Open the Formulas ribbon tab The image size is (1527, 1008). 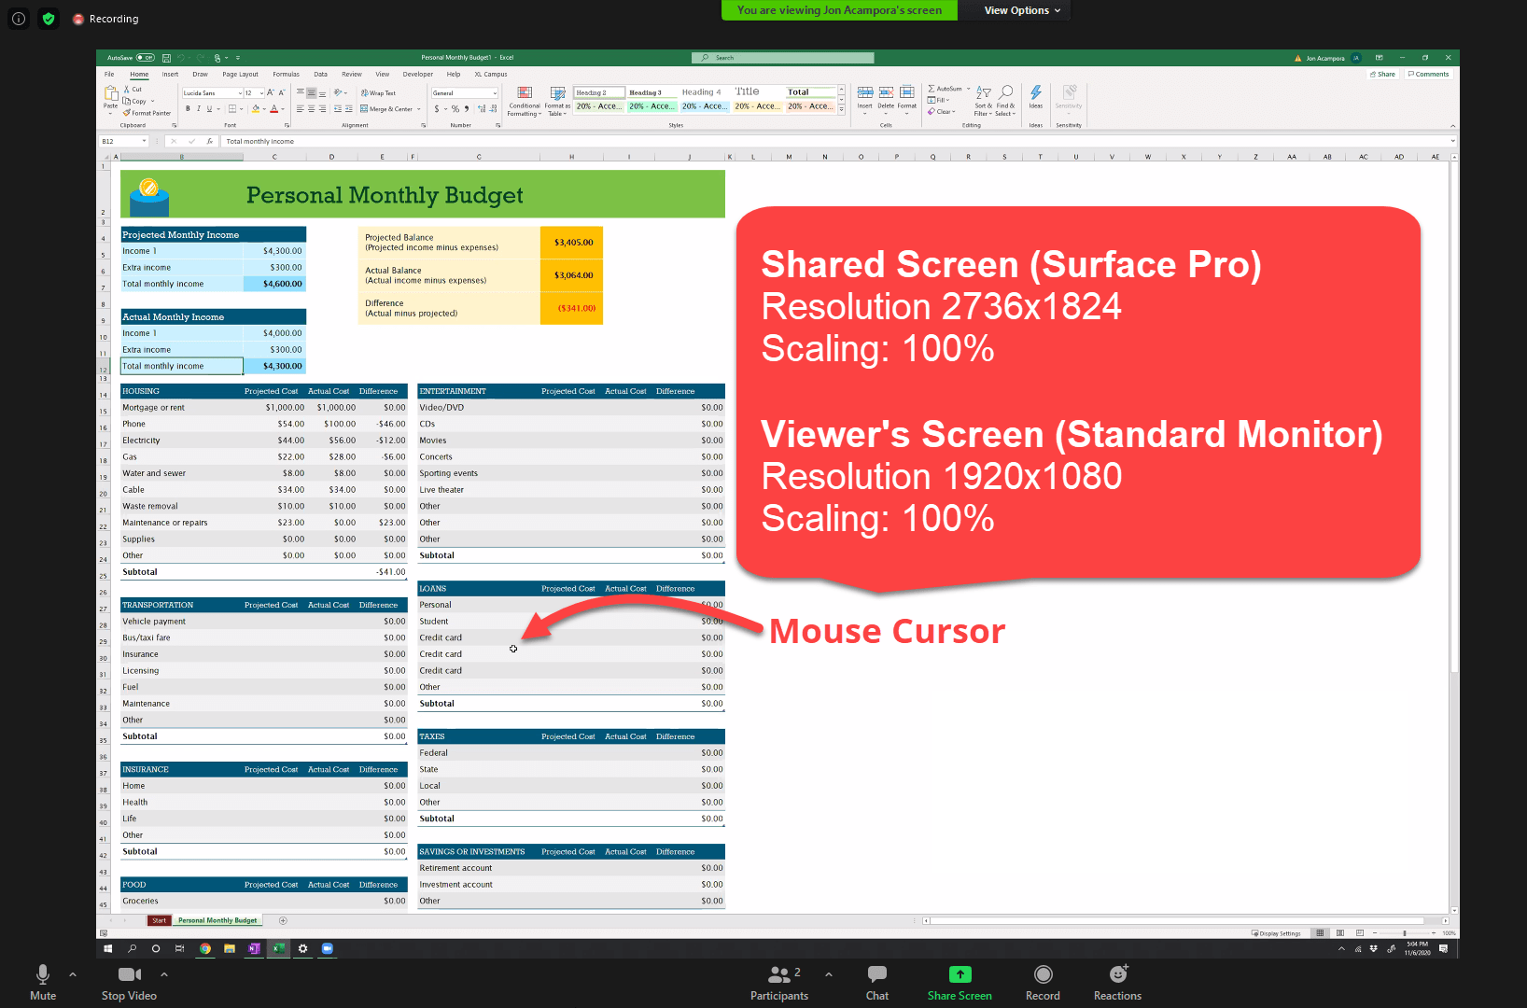[286, 75]
